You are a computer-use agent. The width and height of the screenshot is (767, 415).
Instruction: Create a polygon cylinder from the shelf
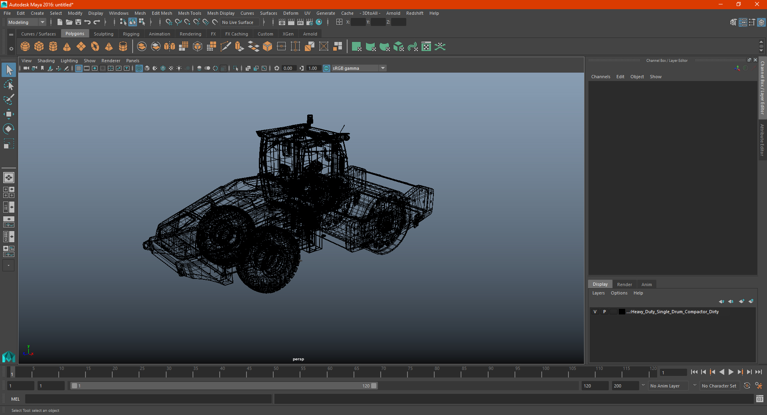[53, 47]
